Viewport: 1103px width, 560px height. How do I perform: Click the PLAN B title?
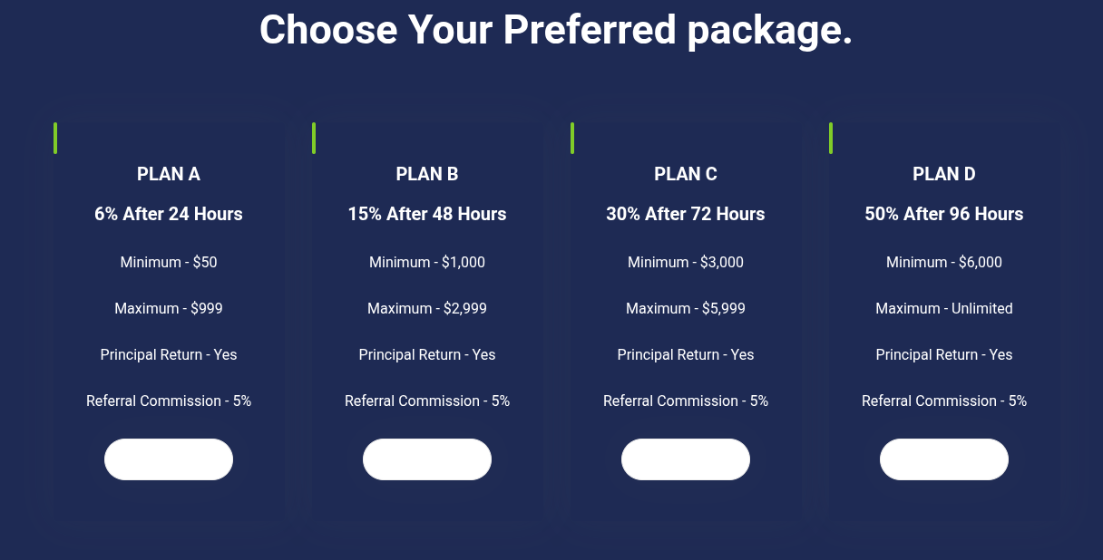coord(427,174)
